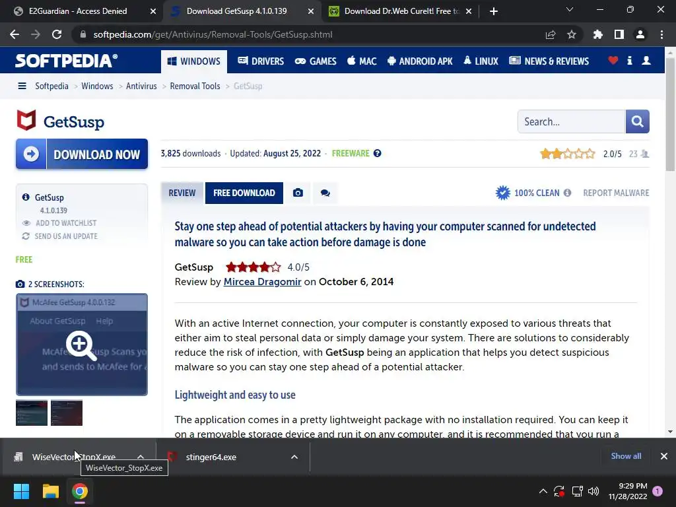The width and height of the screenshot is (676, 507).
Task: Switch to the Download Dr.Web CureIt tab
Action: [401, 11]
